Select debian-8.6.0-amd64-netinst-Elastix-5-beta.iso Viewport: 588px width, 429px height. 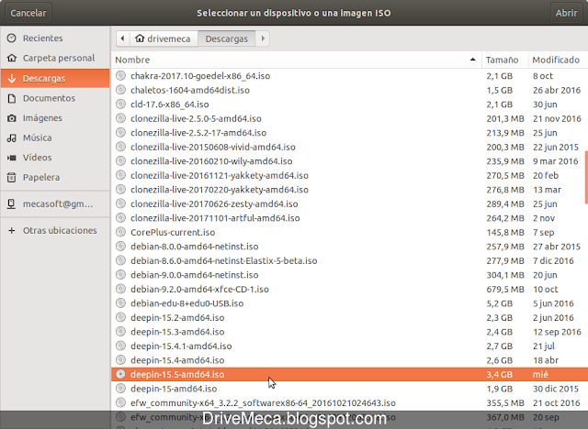pyautogui.click(x=349, y=260)
